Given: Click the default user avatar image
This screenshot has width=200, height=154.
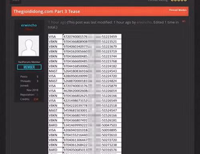Looking at the screenshot, I should click(29, 46).
